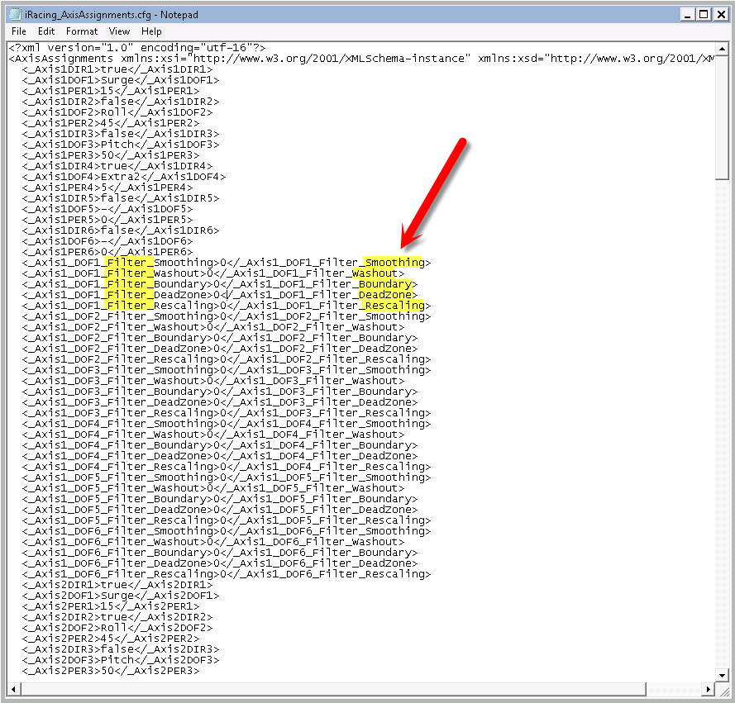Click the AxisAssignments xmlns root tag line
Viewport: 735px width, 703px height.
[x=361, y=59]
